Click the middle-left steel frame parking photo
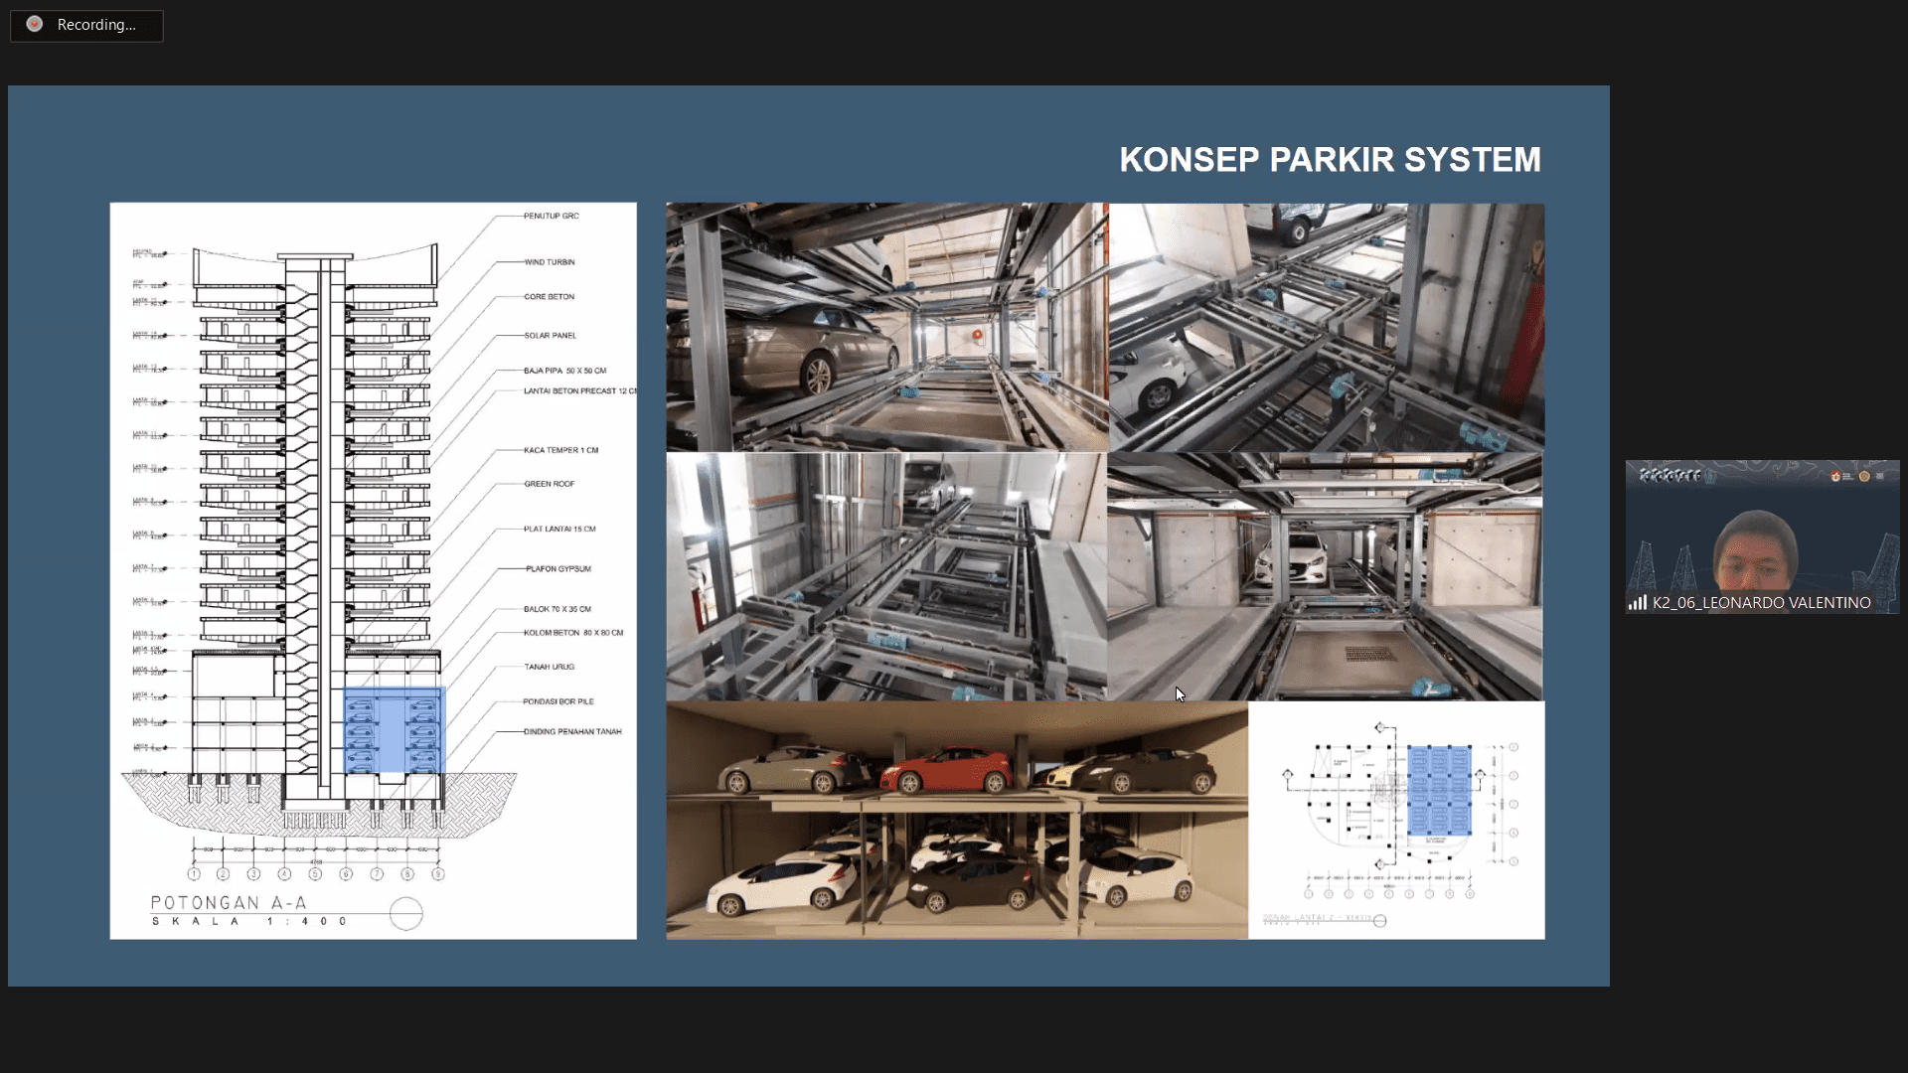Image resolution: width=1908 pixels, height=1073 pixels. coord(885,576)
